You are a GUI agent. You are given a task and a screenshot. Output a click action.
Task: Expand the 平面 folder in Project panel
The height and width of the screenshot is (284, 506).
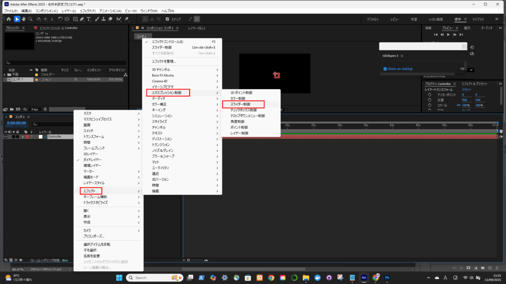(x=5, y=74)
